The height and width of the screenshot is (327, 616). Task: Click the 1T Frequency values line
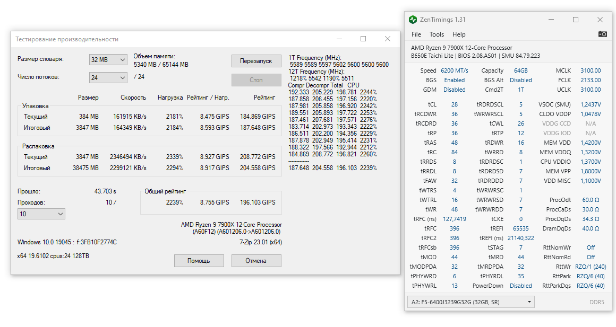click(x=339, y=65)
